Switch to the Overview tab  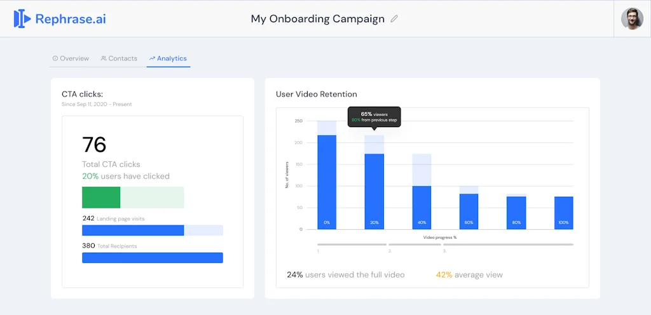[x=71, y=58]
